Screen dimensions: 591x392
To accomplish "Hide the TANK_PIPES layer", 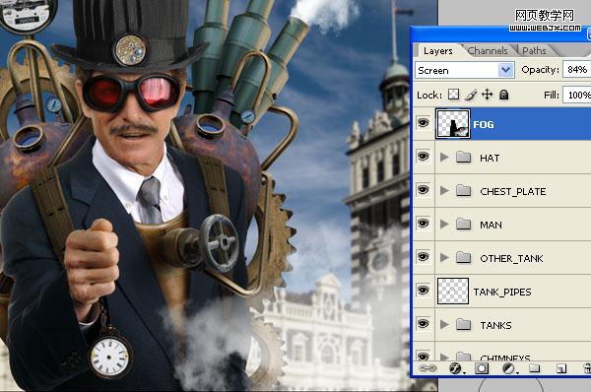I will pyautogui.click(x=424, y=291).
